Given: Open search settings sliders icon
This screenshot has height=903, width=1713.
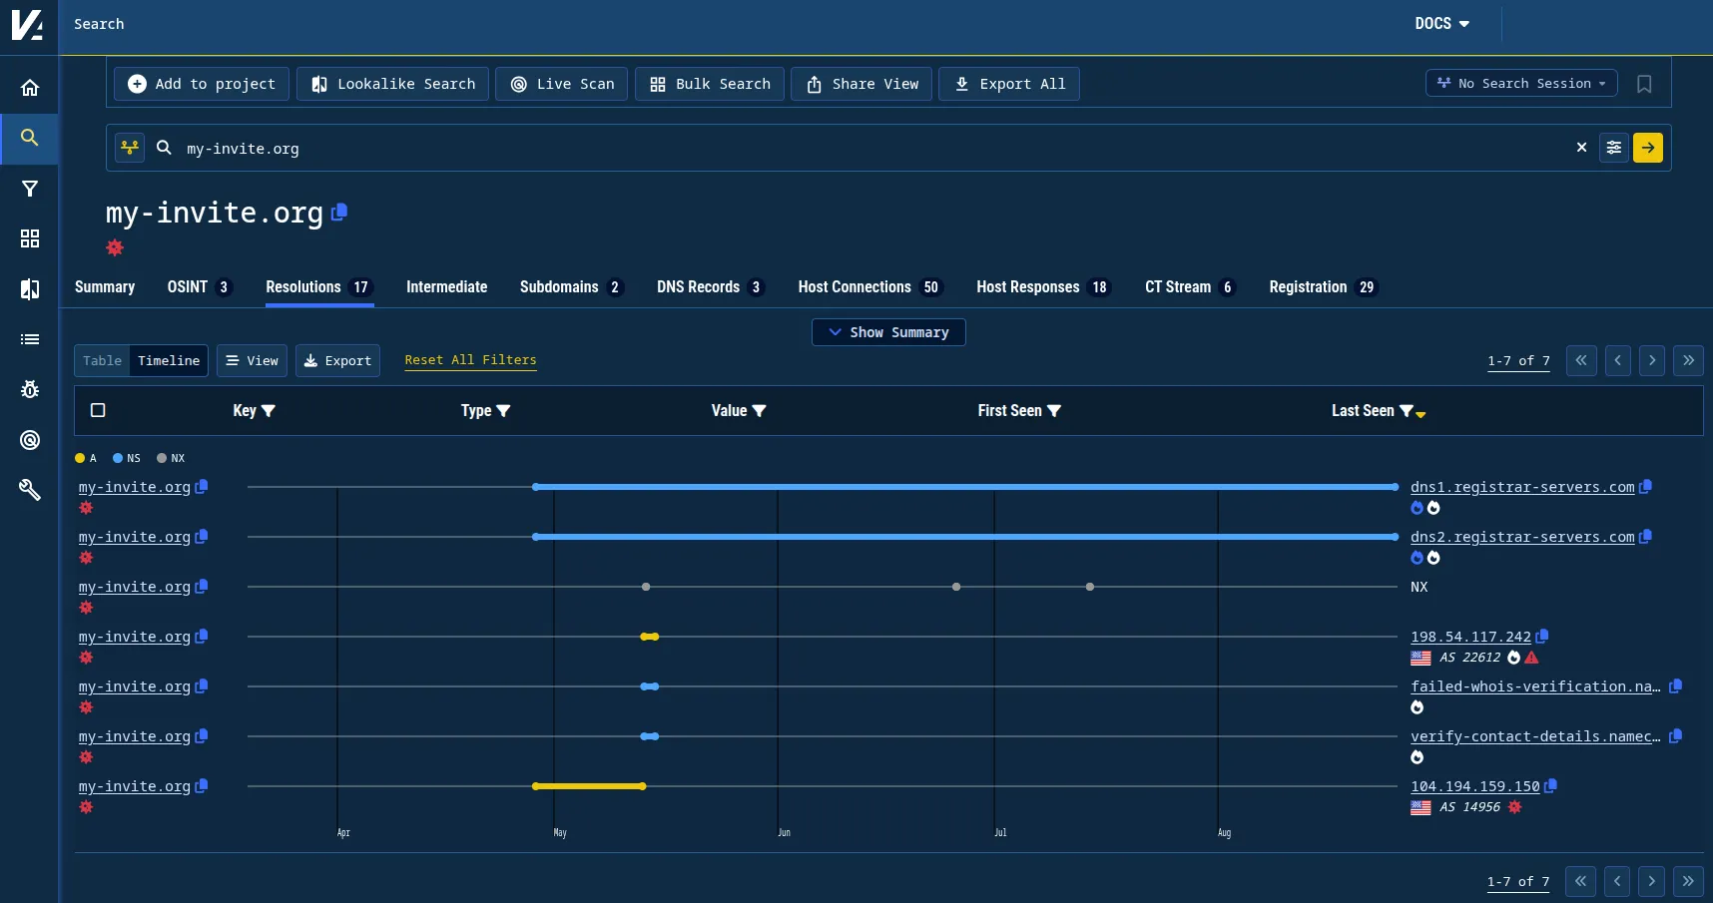Looking at the screenshot, I should (1614, 148).
